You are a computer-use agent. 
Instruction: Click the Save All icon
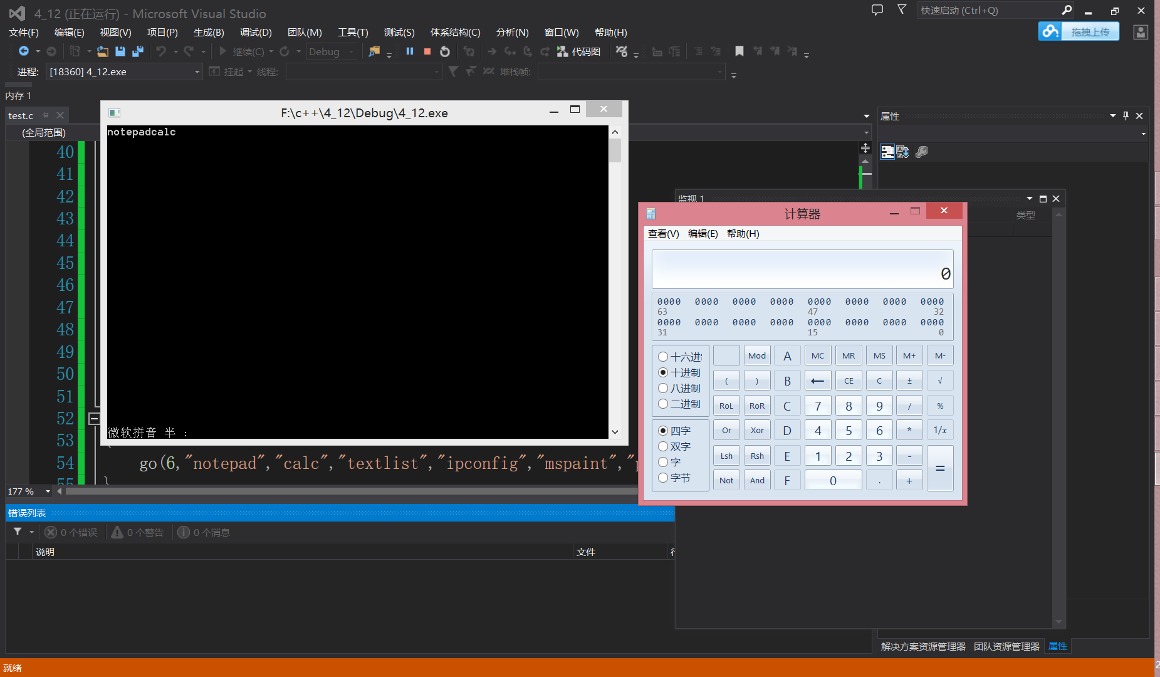[138, 51]
